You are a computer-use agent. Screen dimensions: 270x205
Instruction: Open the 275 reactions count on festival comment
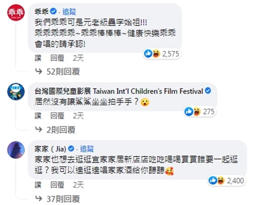(x=209, y=111)
